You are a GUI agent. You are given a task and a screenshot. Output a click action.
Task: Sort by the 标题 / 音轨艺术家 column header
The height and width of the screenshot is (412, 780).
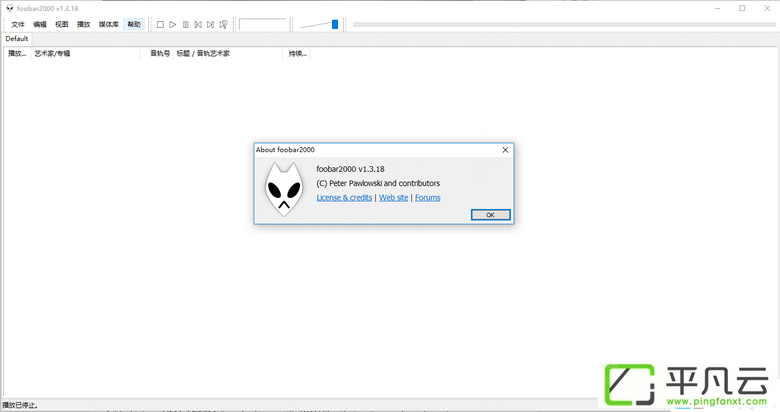click(228, 54)
